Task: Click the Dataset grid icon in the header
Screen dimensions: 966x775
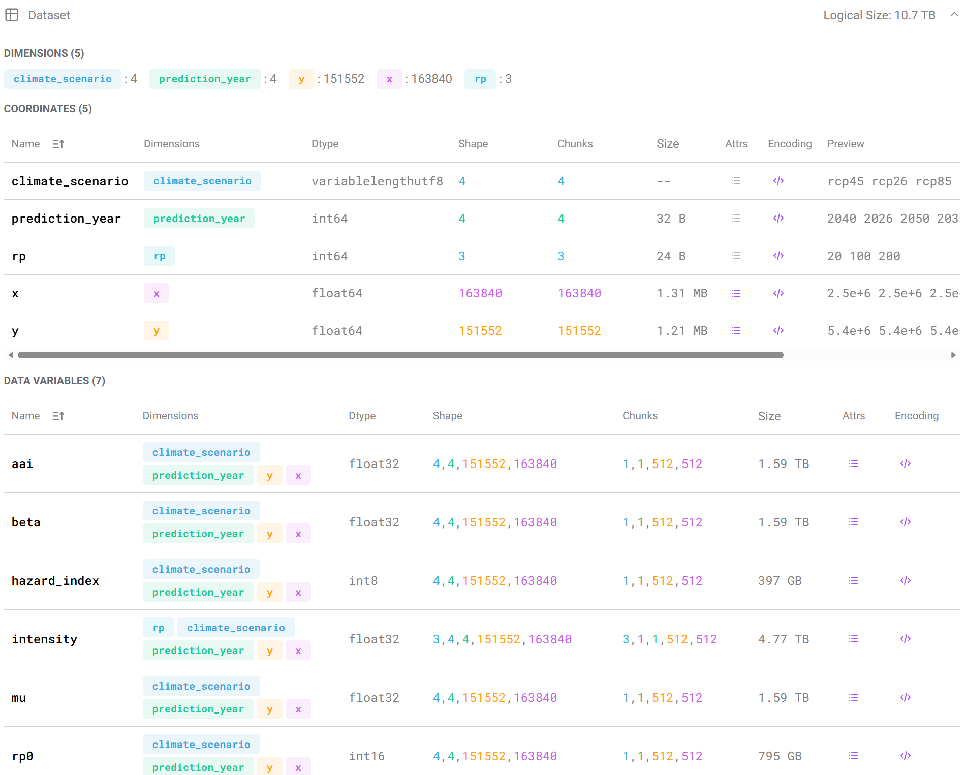Action: pos(12,15)
